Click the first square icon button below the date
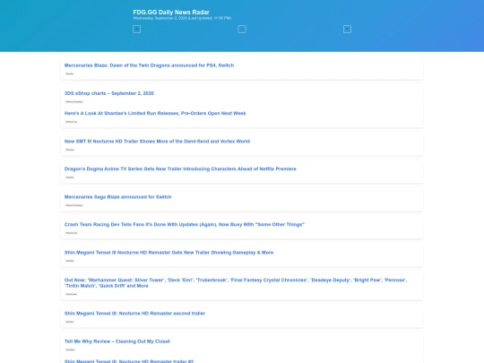 tap(137, 30)
